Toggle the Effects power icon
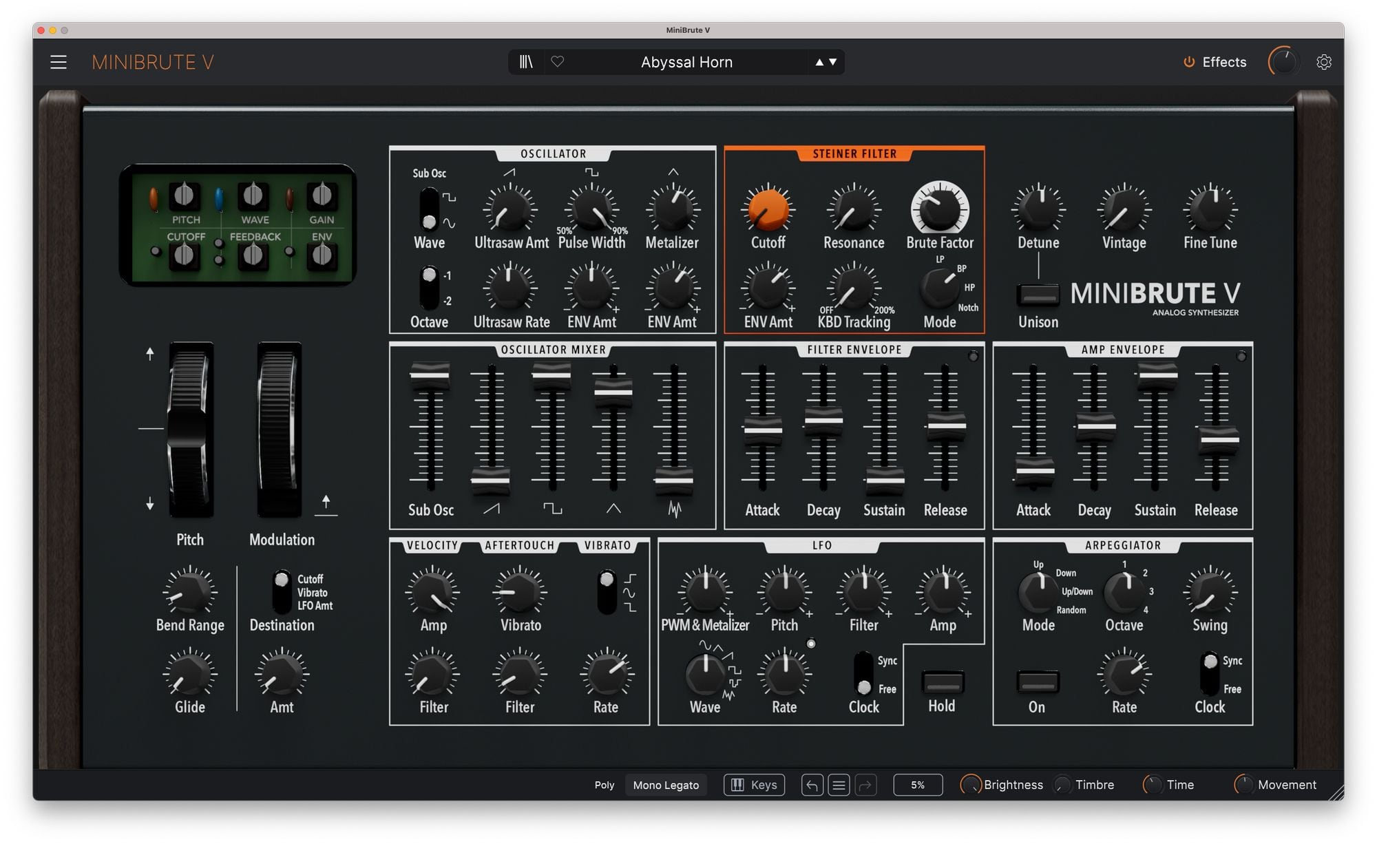1377x844 pixels. point(1189,62)
